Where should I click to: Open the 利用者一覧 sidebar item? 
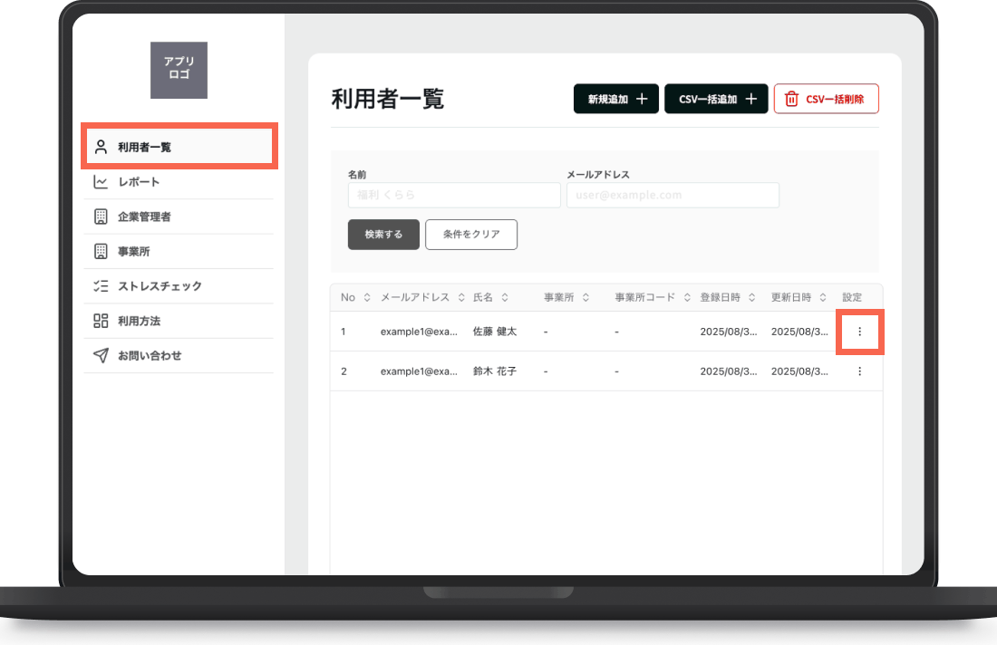[179, 147]
